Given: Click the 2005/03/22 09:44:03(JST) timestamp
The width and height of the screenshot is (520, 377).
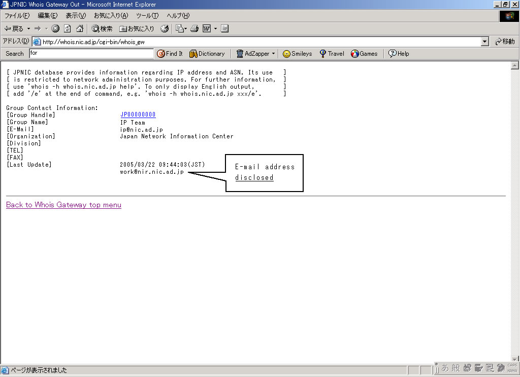Looking at the screenshot, I should pyautogui.click(x=162, y=164).
